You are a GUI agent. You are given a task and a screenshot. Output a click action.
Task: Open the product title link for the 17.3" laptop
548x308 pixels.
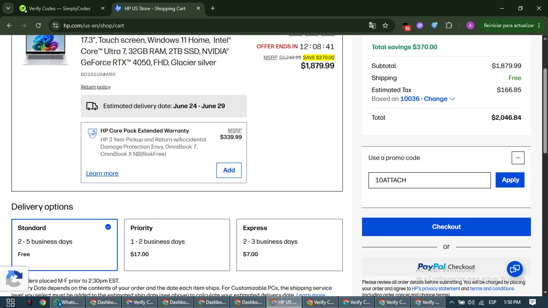point(156,51)
